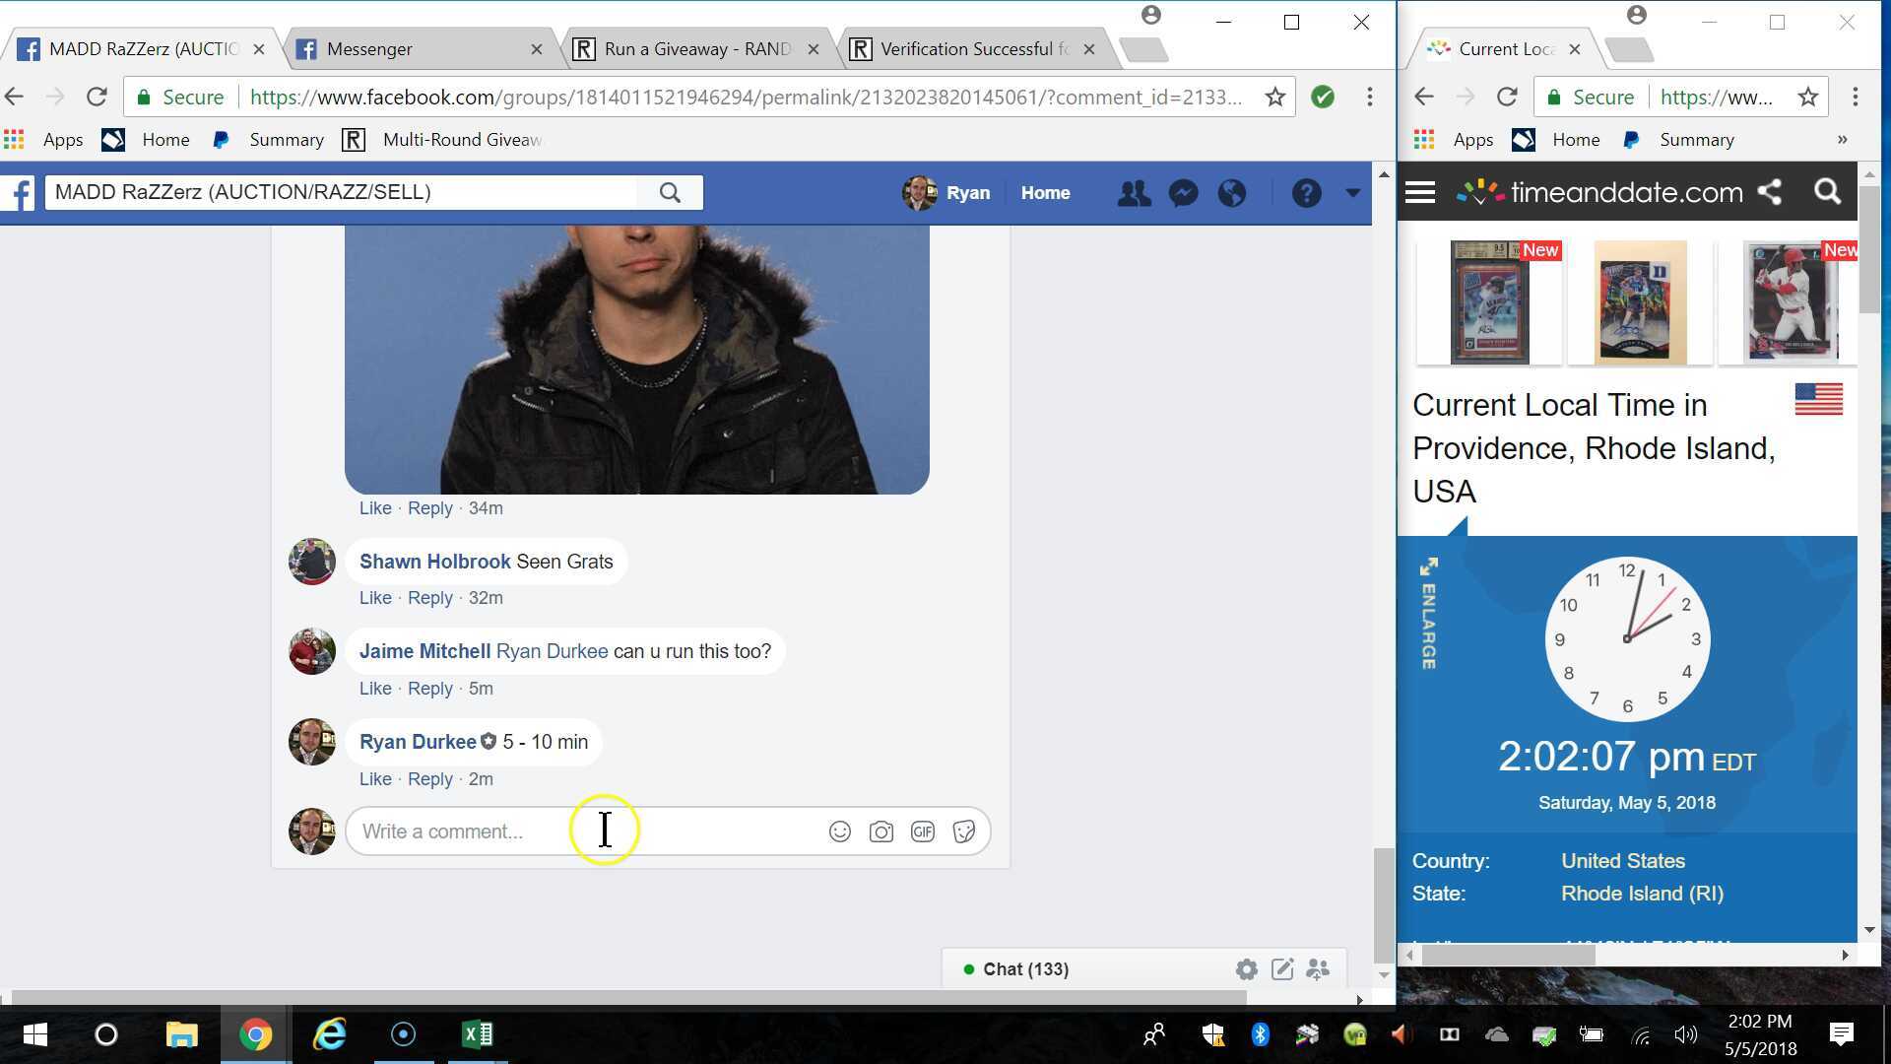
Task: Open chat settings gear icon
Action: click(1246, 969)
